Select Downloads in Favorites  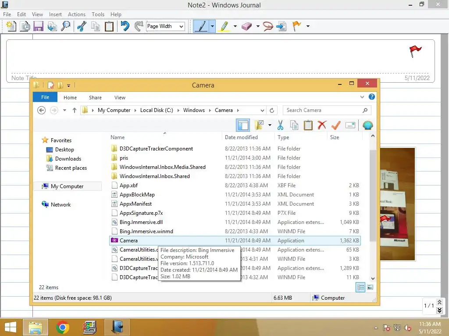coord(64,158)
